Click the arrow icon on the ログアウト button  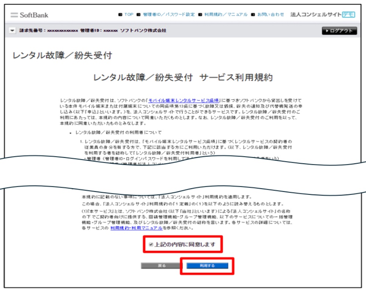327,31
